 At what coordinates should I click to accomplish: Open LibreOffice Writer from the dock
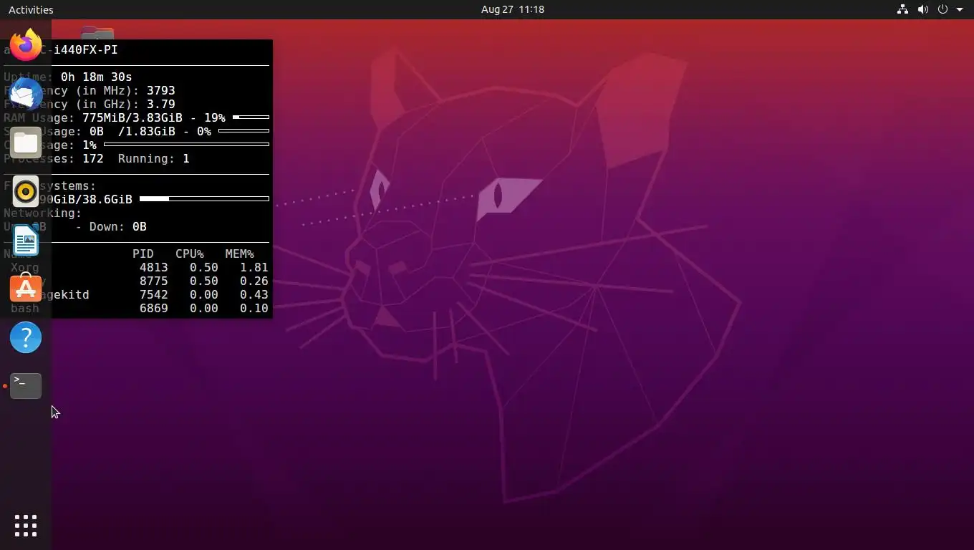coord(26,240)
